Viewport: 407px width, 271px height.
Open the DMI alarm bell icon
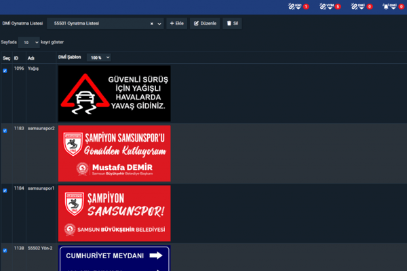click(x=389, y=7)
